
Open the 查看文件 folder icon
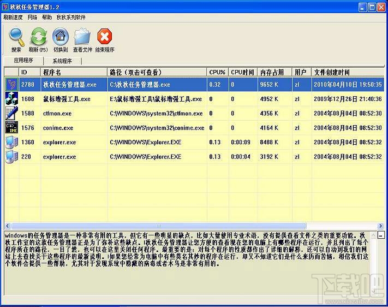tap(82, 37)
